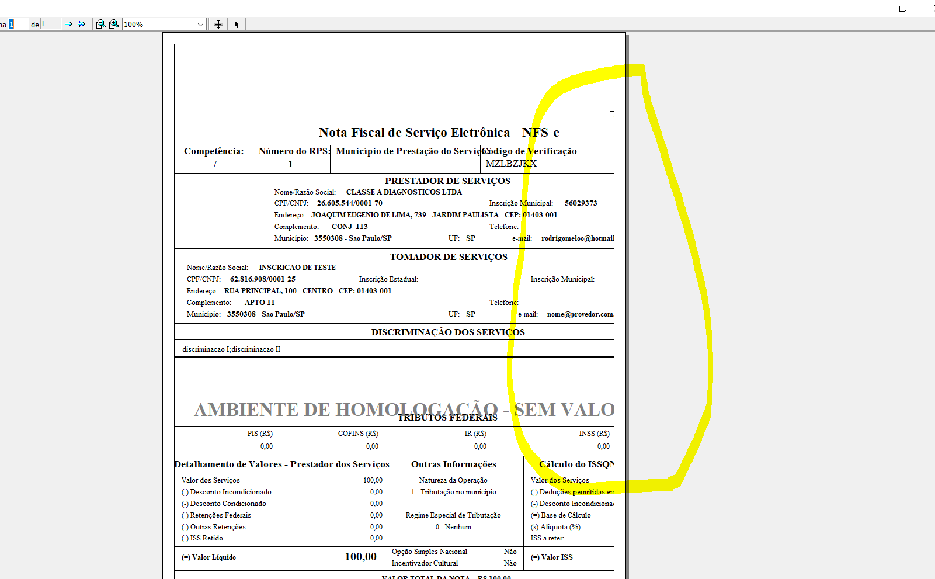The image size is (935, 579).
Task: Click taker e-mail 'nome@provedor.com'
Action: click(581, 314)
